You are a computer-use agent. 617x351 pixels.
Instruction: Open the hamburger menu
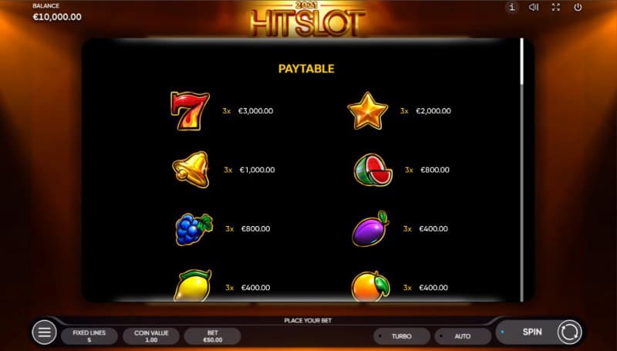[x=44, y=332]
